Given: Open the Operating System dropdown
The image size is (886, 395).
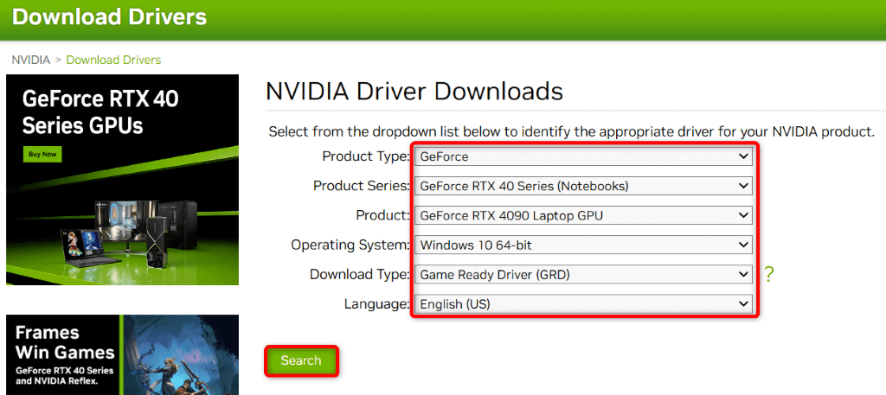Looking at the screenshot, I should click(583, 245).
